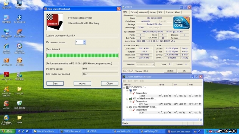Click the CPUID Hardware Monitor title bar icon
The image size is (239, 134).
[124, 77]
